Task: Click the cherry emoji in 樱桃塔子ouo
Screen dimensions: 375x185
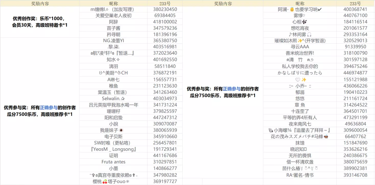Action: tap(105, 182)
